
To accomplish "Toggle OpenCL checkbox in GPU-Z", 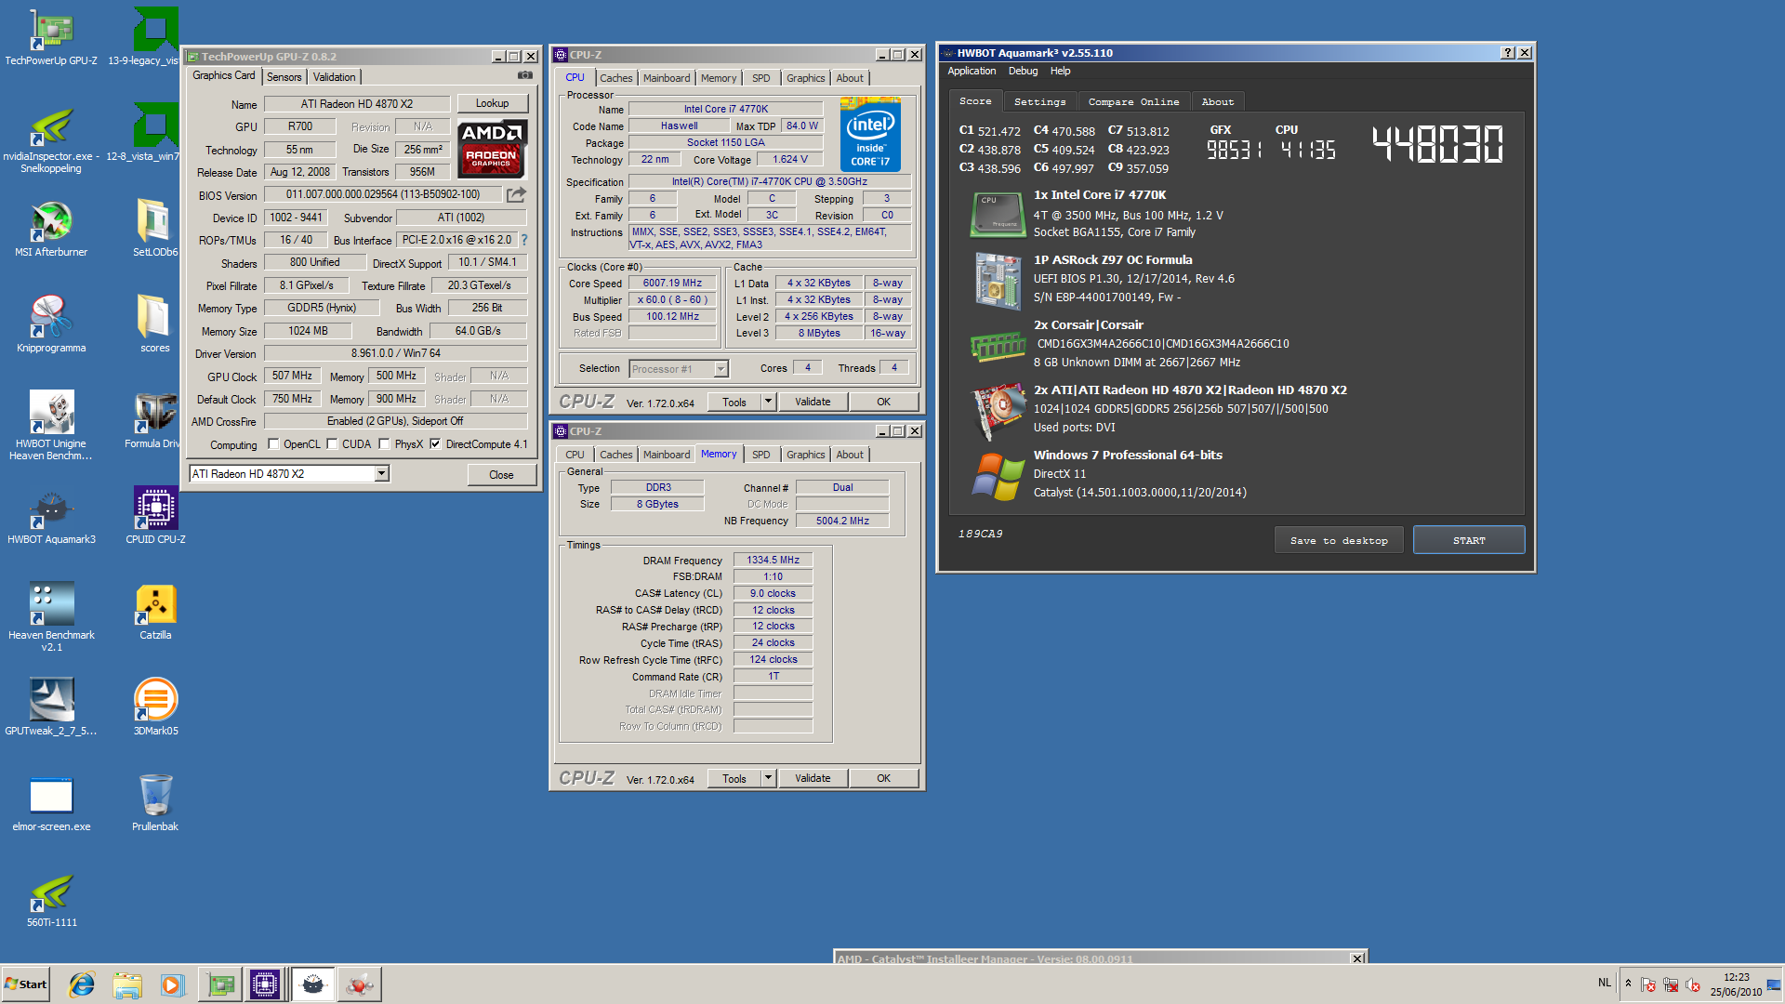I will point(273,444).
